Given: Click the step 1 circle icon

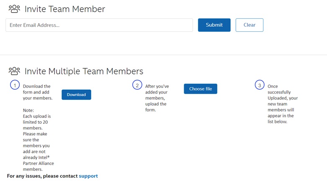Looking at the screenshot, I should 15,85.
